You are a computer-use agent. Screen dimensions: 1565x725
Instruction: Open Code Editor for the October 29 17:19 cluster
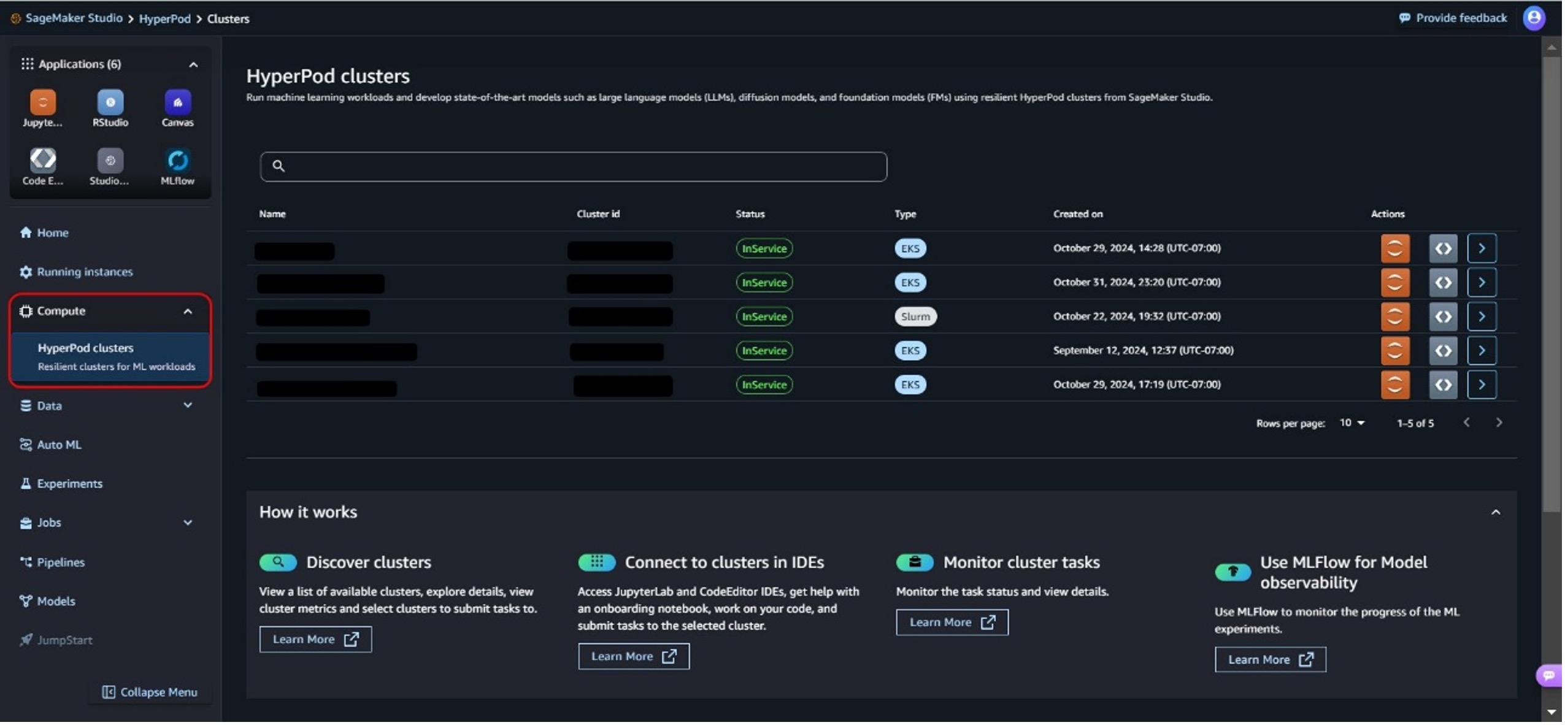(x=1444, y=385)
